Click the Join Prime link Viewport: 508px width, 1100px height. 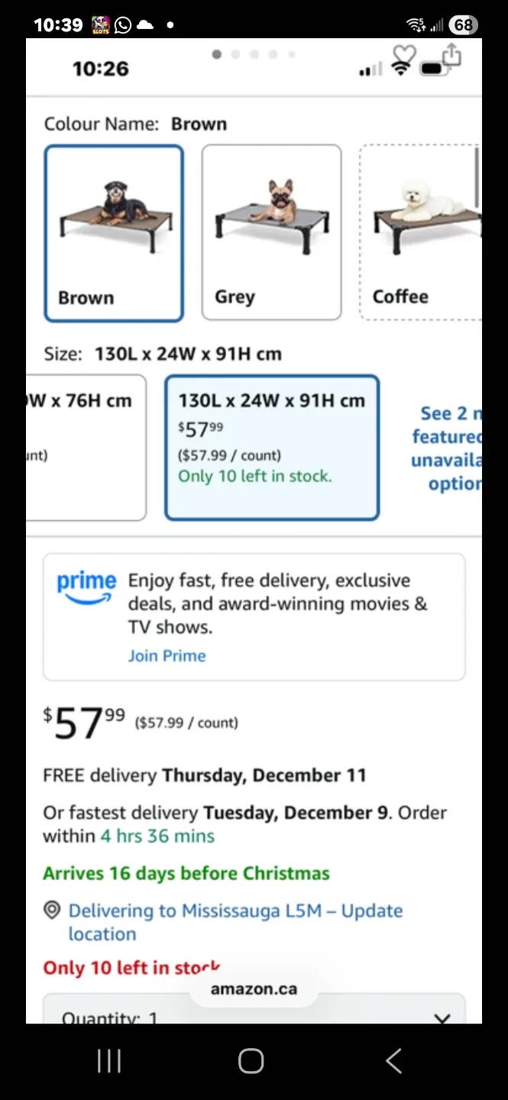click(x=167, y=655)
